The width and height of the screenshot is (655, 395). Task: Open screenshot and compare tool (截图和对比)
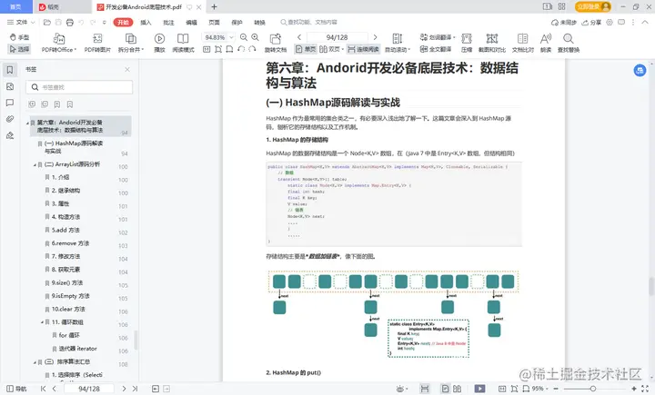[491, 43]
